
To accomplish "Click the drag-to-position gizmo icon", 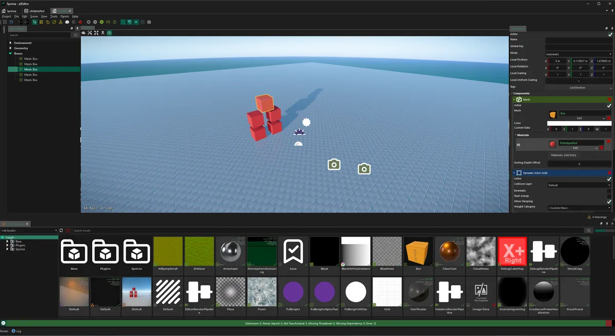I will point(60,22).
